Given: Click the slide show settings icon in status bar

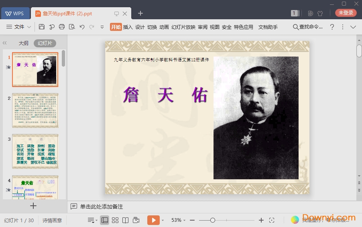Looking at the screenshot, I should [x=136, y=220].
